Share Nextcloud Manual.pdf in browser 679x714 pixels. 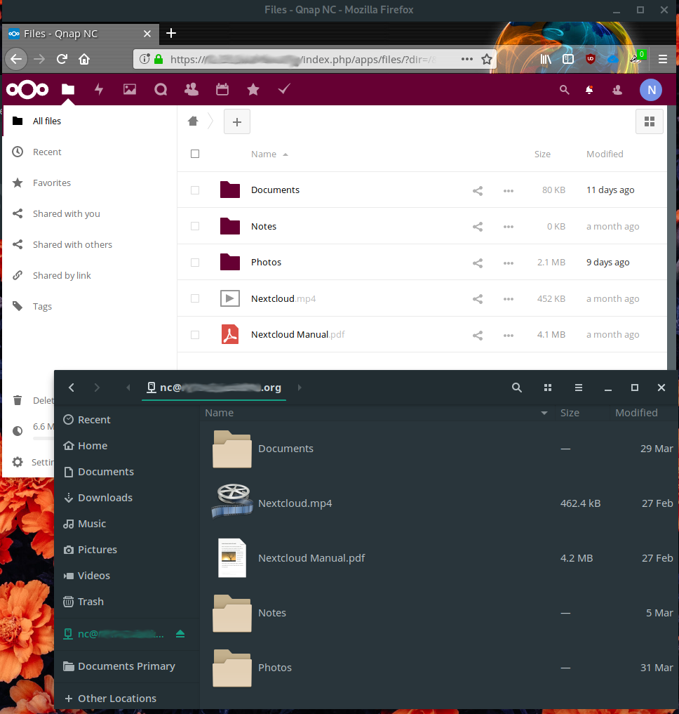pos(478,336)
